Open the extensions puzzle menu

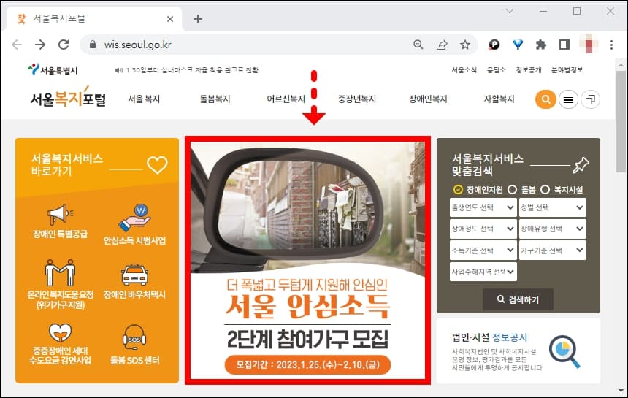[541, 45]
